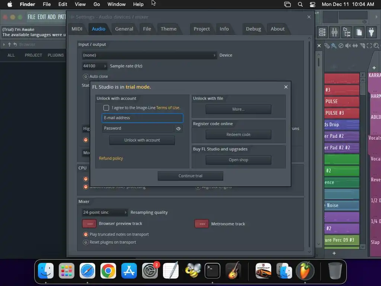This screenshot has height=286, width=381.
Task: Click the Continue trial button
Action: coord(190,176)
